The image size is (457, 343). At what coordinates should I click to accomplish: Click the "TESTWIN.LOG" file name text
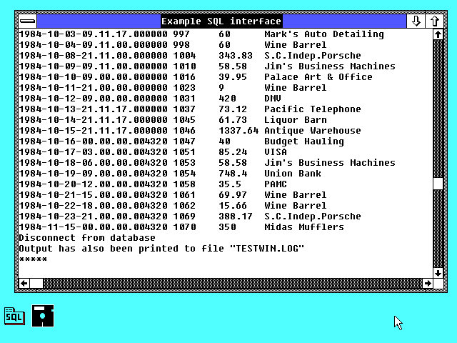267,249
